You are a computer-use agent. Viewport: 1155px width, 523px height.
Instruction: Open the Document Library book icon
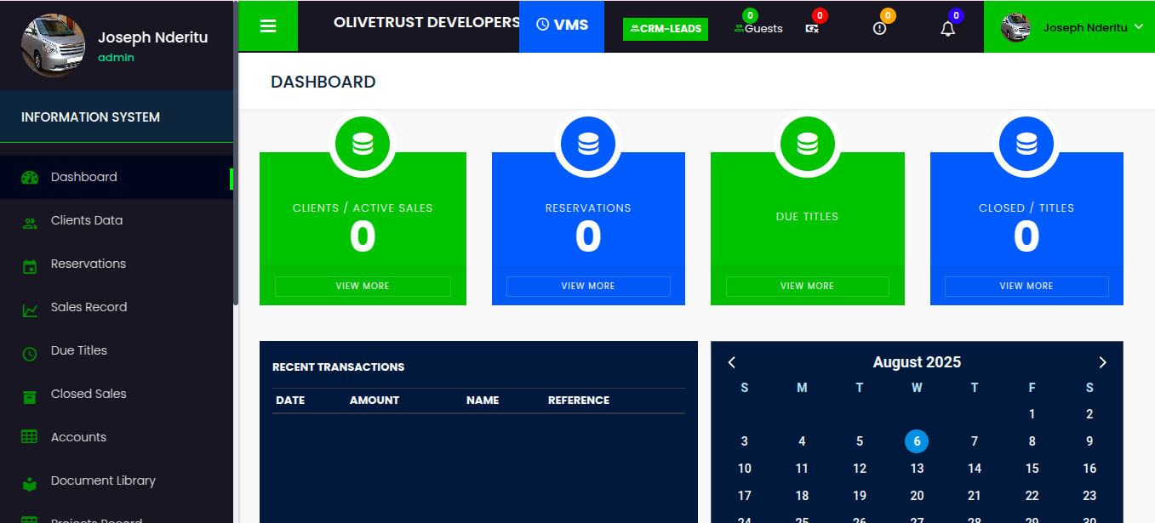(x=29, y=480)
